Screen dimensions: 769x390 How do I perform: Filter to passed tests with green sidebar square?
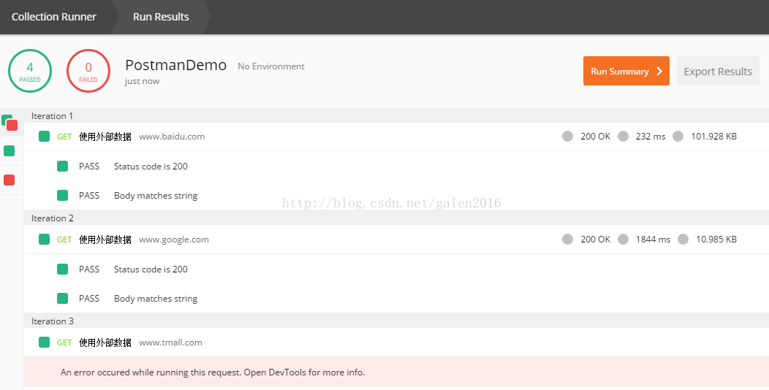click(x=10, y=151)
